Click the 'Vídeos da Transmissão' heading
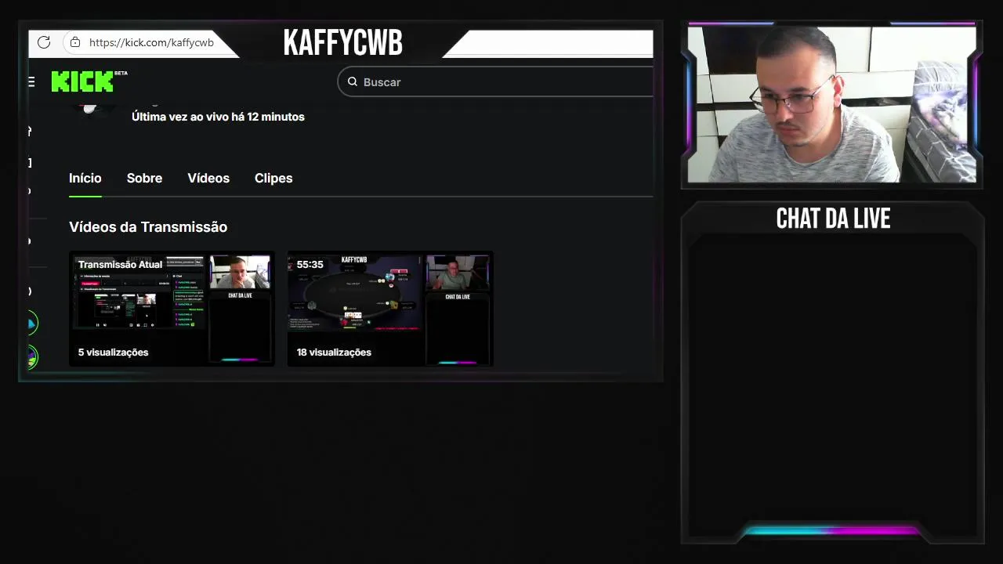This screenshot has height=564, width=1003. click(148, 226)
